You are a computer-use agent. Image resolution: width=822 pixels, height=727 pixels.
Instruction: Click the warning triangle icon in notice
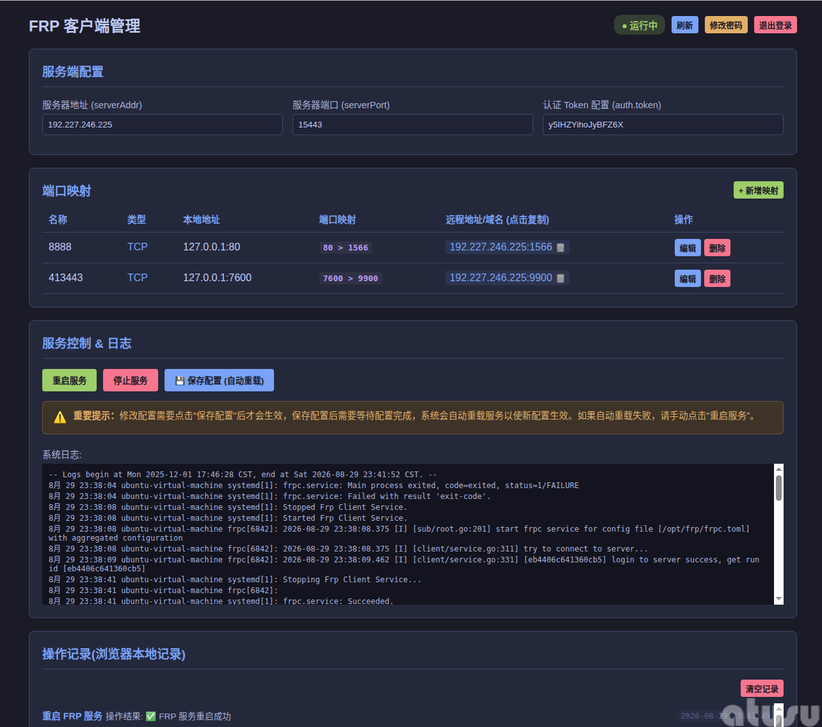(60, 418)
